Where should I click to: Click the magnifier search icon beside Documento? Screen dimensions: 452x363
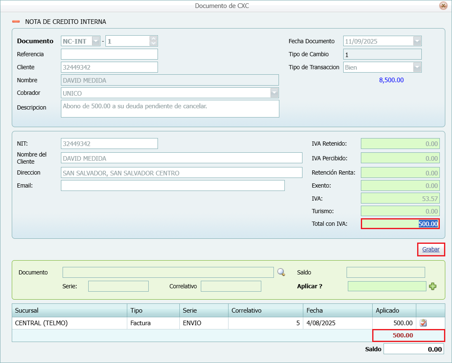(x=281, y=272)
